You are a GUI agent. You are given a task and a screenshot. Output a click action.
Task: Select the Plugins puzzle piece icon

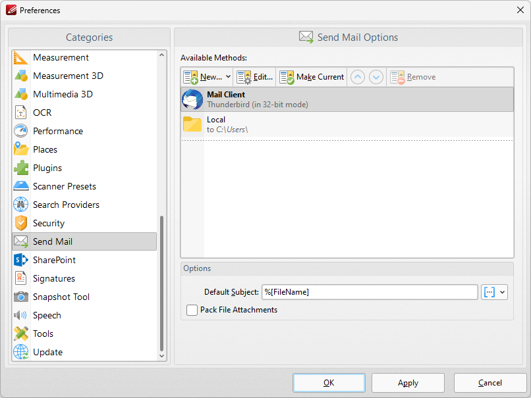(20, 168)
